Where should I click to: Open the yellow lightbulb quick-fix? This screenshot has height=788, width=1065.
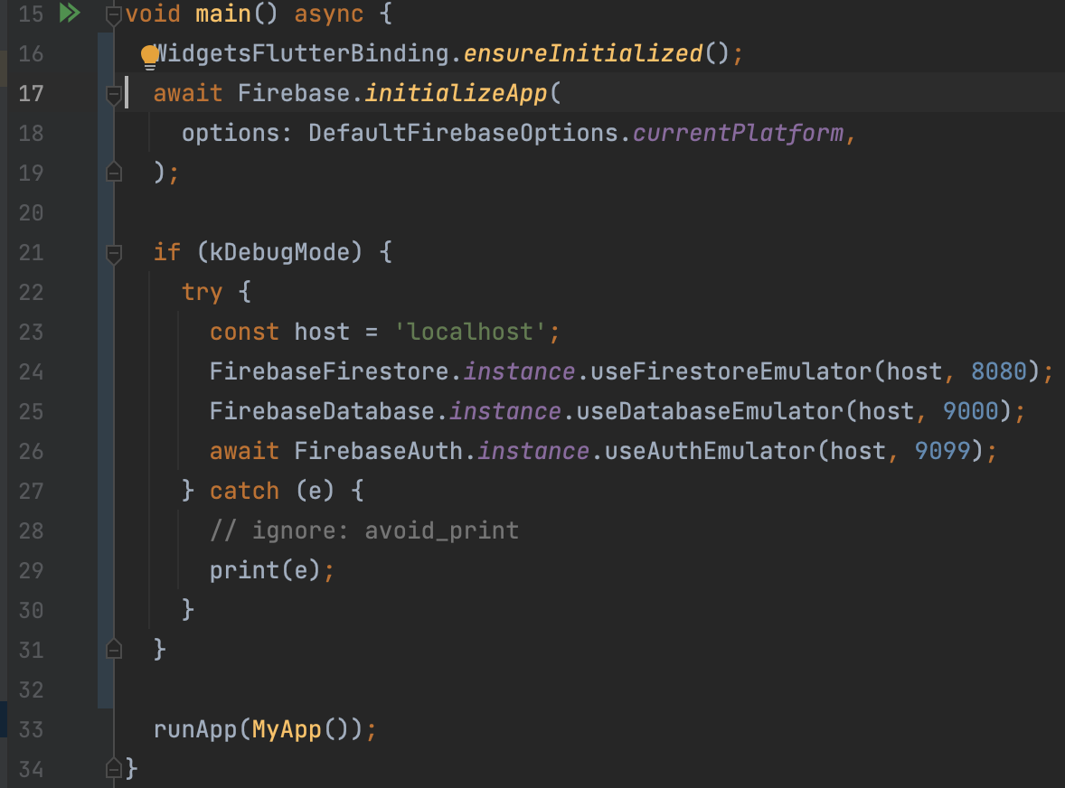(149, 57)
